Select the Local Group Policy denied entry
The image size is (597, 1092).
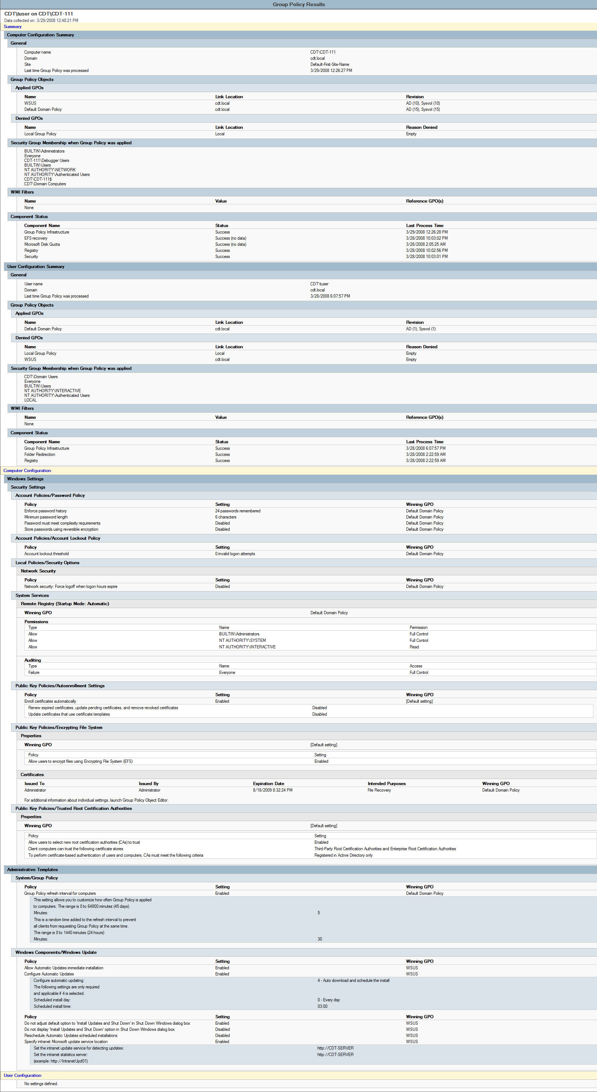40,133
